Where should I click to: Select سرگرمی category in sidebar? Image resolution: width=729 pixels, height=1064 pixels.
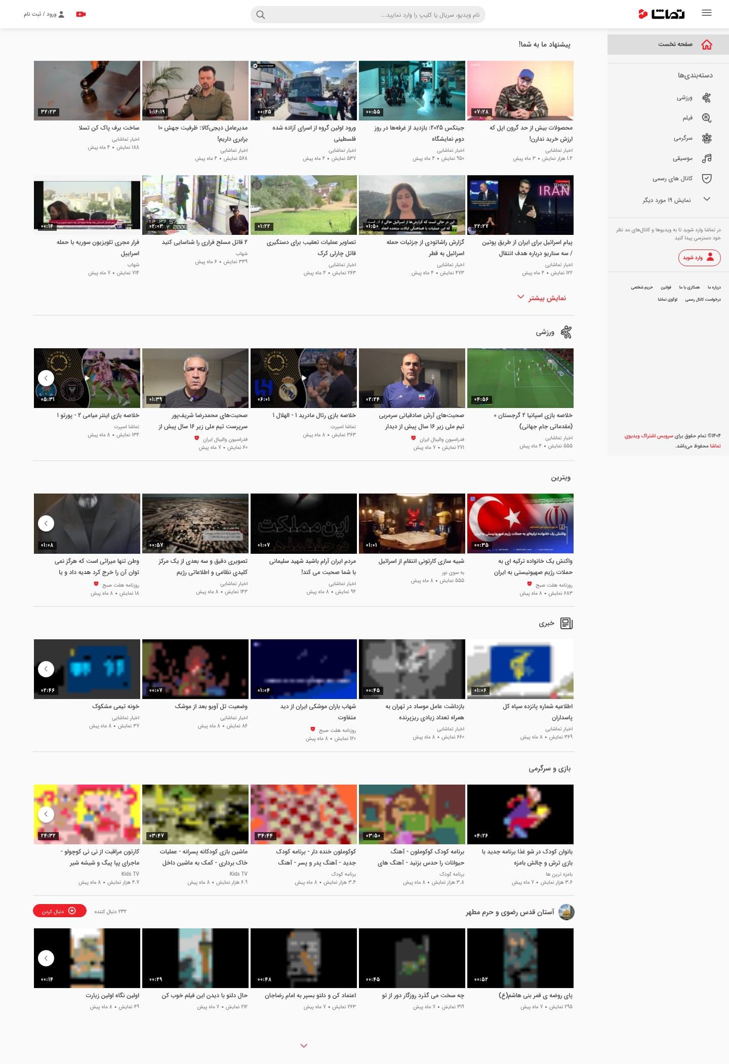tap(668, 138)
